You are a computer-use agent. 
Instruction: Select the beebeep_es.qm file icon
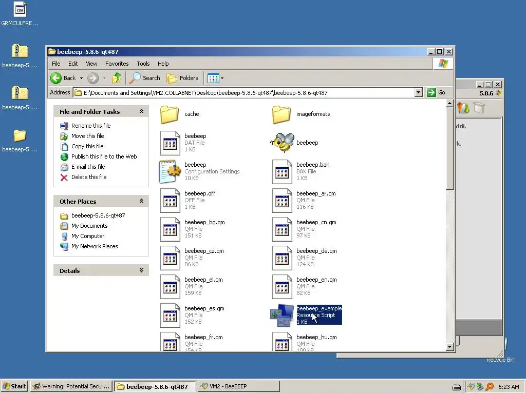click(x=170, y=316)
